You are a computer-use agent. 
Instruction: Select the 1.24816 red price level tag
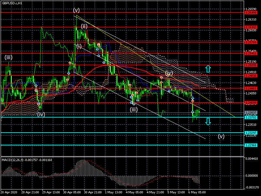pos(251,76)
